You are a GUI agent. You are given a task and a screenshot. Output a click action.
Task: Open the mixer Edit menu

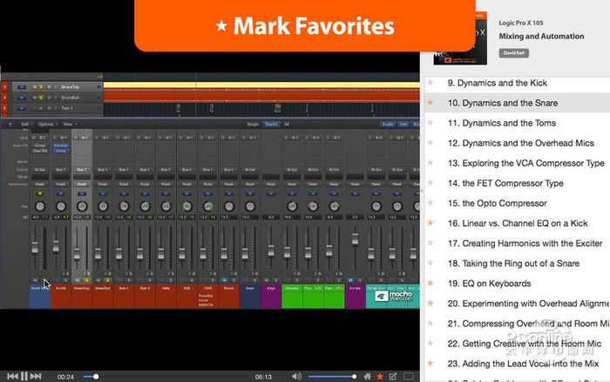[25, 124]
